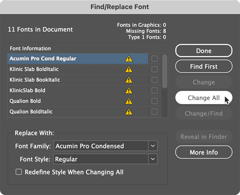
Task: Click the warning triangle next to Qualion BoldItalic
Action: 129,112
